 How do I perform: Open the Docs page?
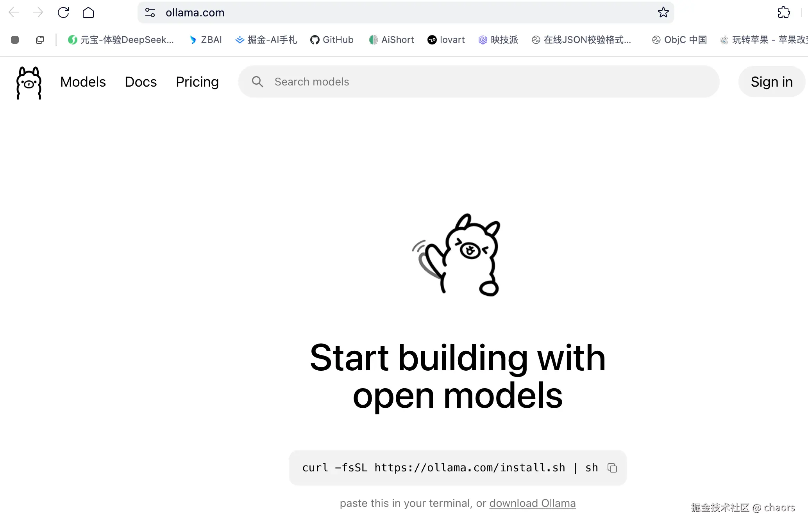[141, 82]
